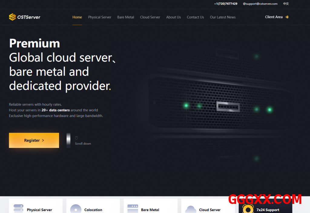The image size is (310, 213).
Task: Click the +1(720)7677429 phone number
Action: pyautogui.click(x=226, y=4)
